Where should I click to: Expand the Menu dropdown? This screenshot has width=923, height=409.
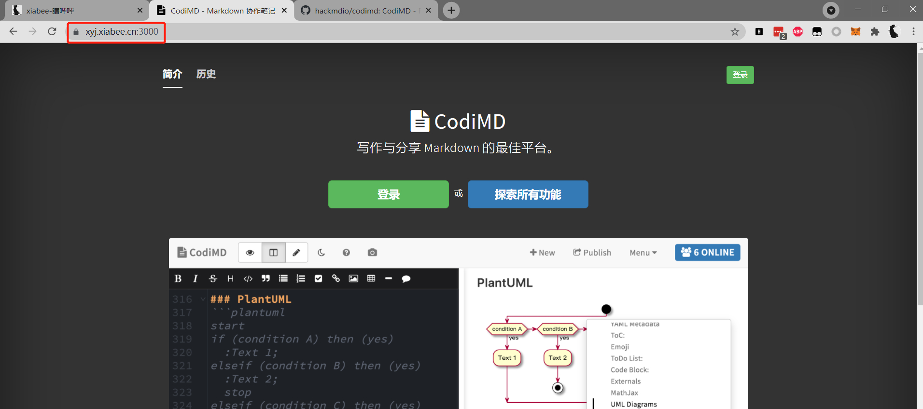click(x=643, y=253)
